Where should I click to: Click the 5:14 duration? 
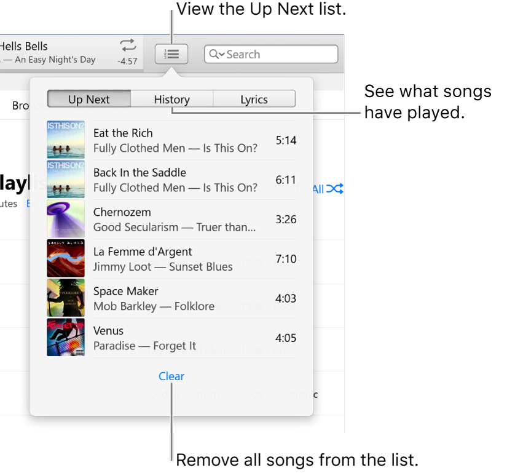(x=286, y=140)
